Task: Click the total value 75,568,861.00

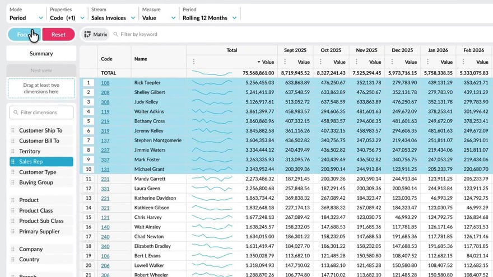Action: (x=258, y=73)
